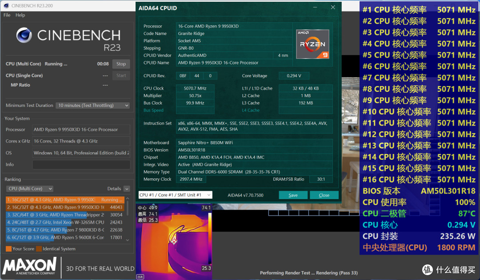Expand the ranking Details dropdown
Image resolution: width=480 pixels, height=280 pixels.
[127, 189]
